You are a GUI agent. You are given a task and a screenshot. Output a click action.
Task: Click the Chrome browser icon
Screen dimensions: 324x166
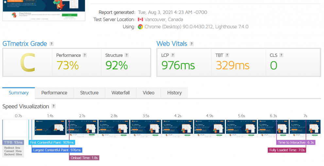[140, 27]
